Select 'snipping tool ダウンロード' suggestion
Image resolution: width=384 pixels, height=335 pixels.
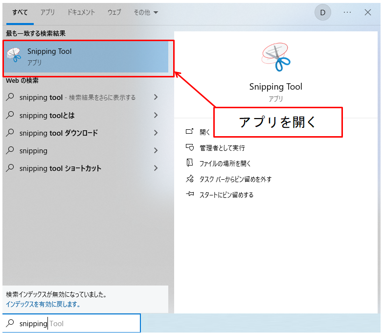(x=59, y=133)
